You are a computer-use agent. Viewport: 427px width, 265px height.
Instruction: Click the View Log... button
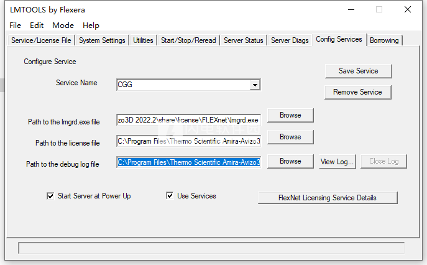(x=337, y=162)
